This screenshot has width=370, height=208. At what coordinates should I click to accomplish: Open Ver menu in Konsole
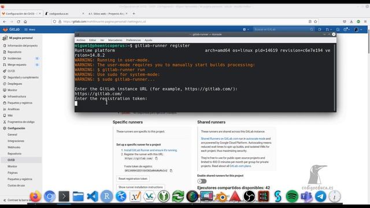(102, 40)
